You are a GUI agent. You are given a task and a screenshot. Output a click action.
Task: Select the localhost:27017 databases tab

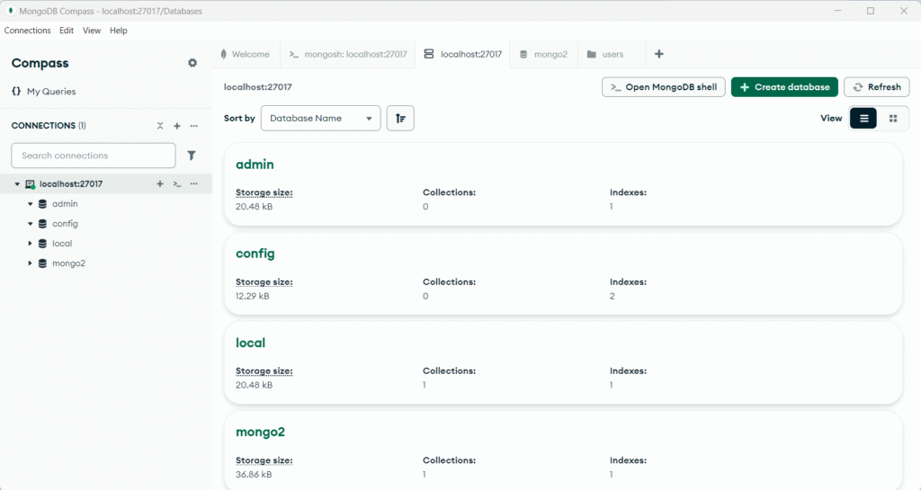click(463, 54)
